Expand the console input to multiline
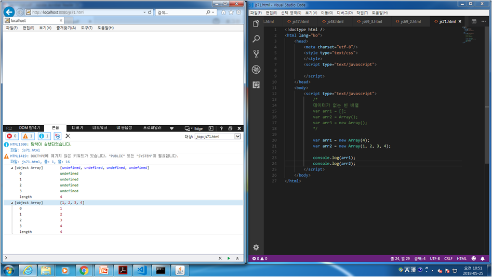The image size is (492, 277). point(237,258)
